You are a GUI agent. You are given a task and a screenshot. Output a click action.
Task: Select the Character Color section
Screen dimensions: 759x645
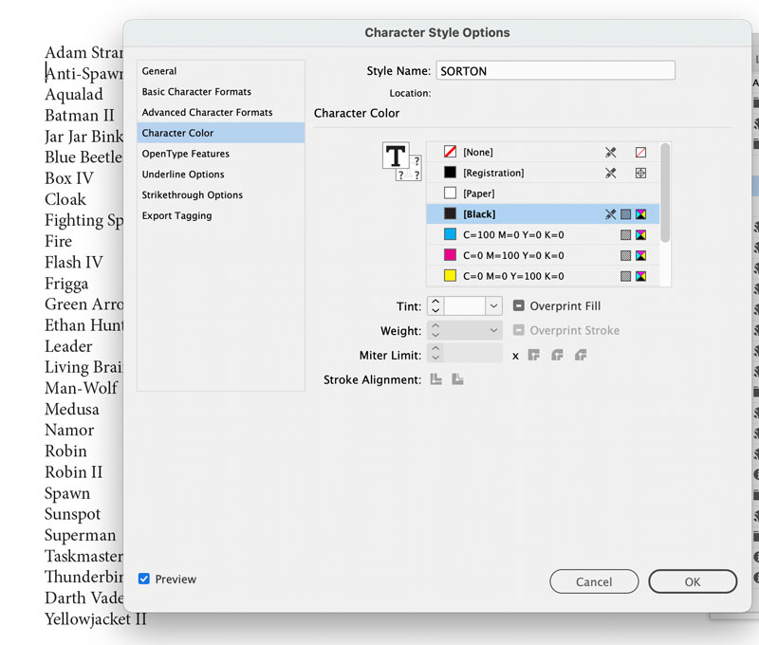click(x=221, y=133)
